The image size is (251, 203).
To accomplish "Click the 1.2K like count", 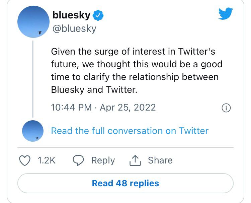I will 46,160.
